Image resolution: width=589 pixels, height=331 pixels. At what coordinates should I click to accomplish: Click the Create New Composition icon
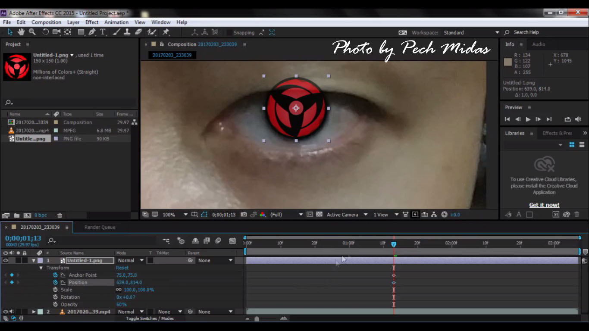point(27,215)
